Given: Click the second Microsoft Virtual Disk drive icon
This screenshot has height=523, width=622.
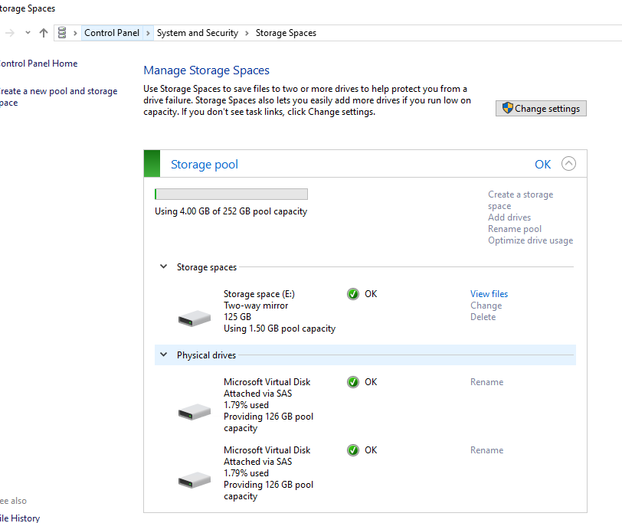Looking at the screenshot, I should pos(195,480).
